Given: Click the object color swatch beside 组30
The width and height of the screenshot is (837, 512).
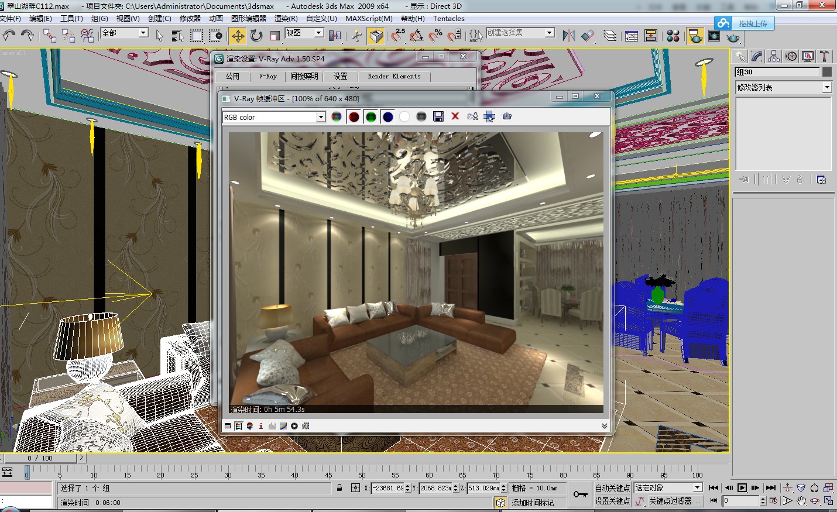Looking at the screenshot, I should tap(826, 71).
